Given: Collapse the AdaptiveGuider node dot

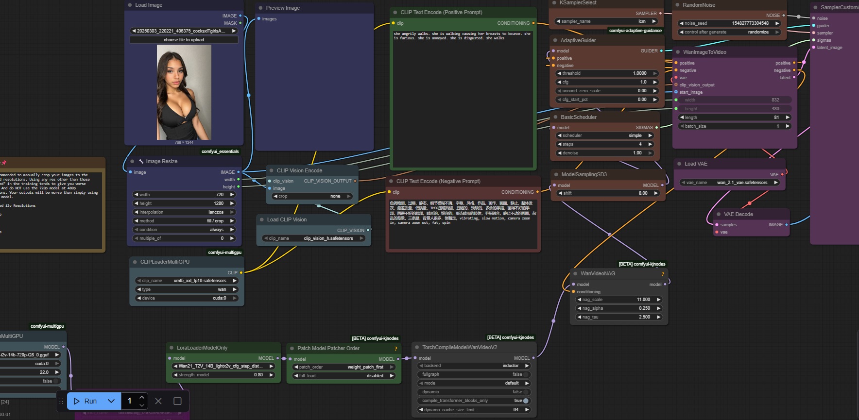Looking at the screenshot, I should coord(555,40).
